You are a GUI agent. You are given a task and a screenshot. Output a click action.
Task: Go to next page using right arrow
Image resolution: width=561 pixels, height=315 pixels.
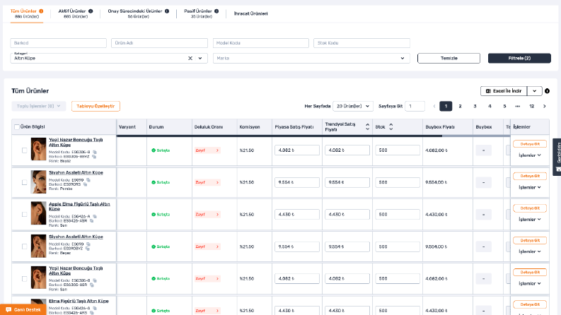545,106
